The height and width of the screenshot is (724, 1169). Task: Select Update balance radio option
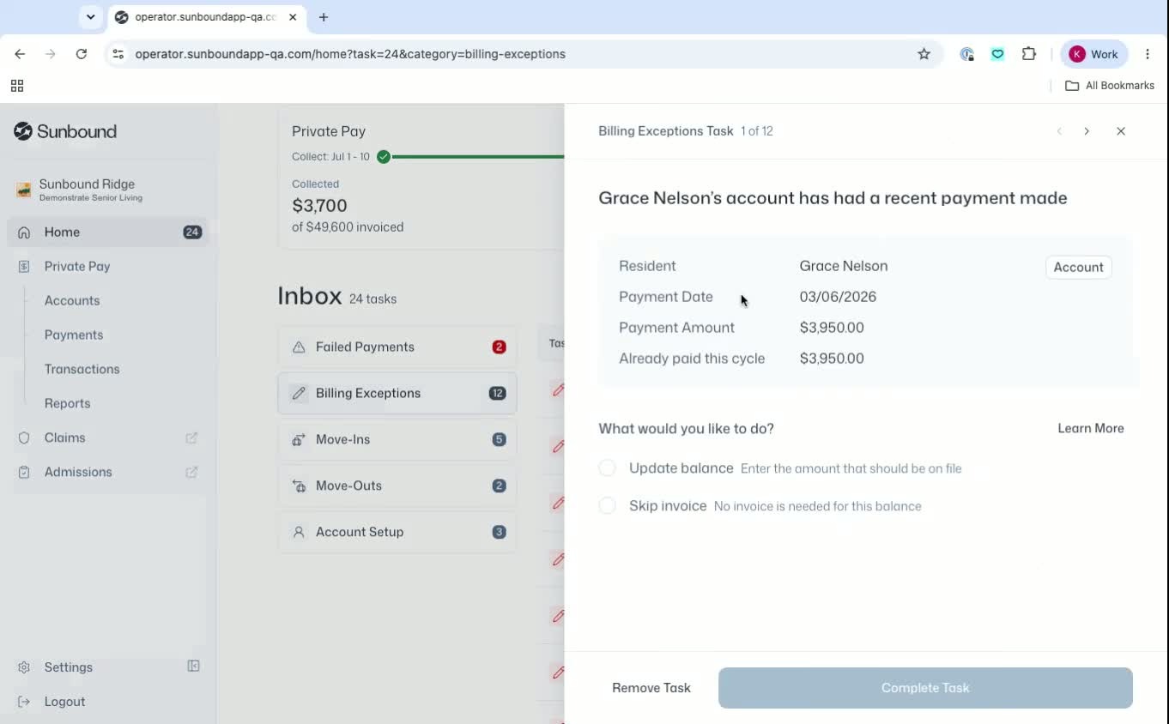pyautogui.click(x=608, y=468)
